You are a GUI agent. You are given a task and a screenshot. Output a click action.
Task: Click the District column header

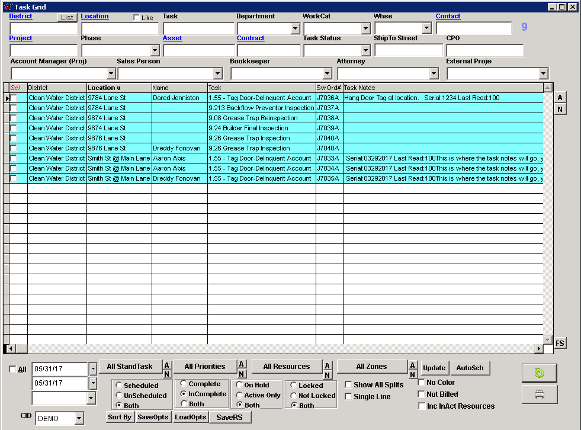click(57, 88)
